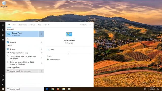Launch Google Chrome from the taskbar
Screen dimensions: 162x91
click(53, 89)
